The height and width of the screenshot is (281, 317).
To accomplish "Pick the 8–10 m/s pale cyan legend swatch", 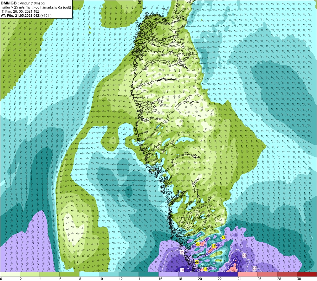I will pos(89,274).
